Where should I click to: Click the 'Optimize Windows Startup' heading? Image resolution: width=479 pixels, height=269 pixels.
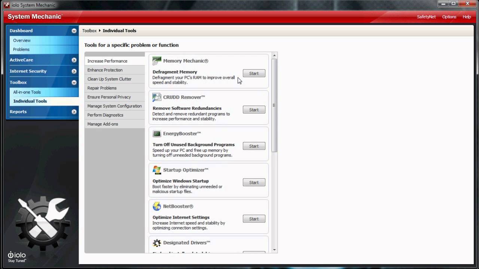[x=181, y=181]
